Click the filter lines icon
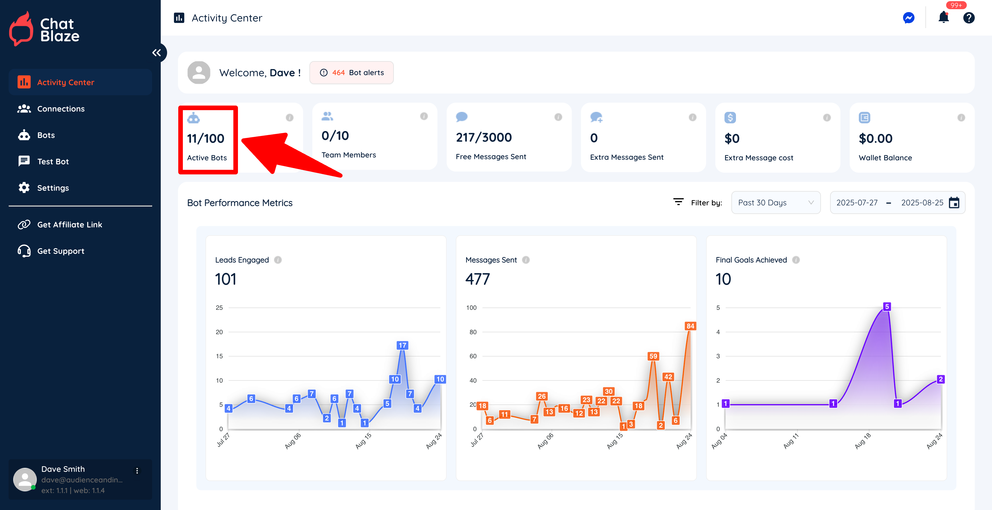Screen dimensions: 992x510 point(678,202)
